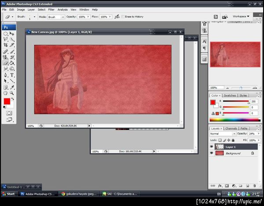Delete layer with trash icon

254,186
